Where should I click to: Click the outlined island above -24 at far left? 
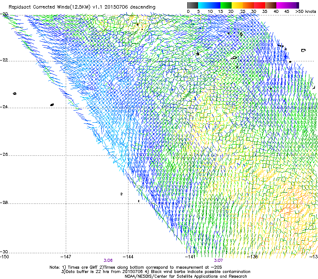(x=15, y=94)
